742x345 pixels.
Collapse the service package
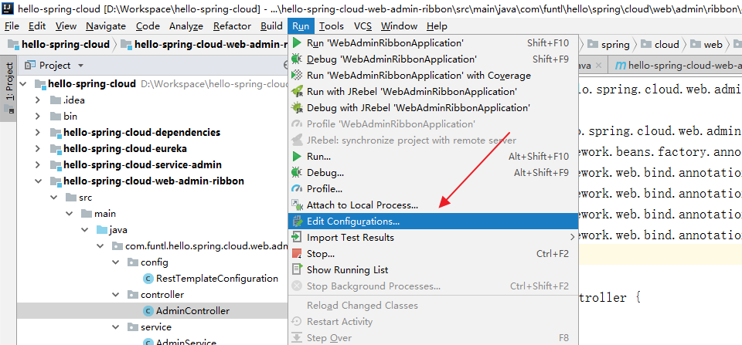(x=115, y=327)
